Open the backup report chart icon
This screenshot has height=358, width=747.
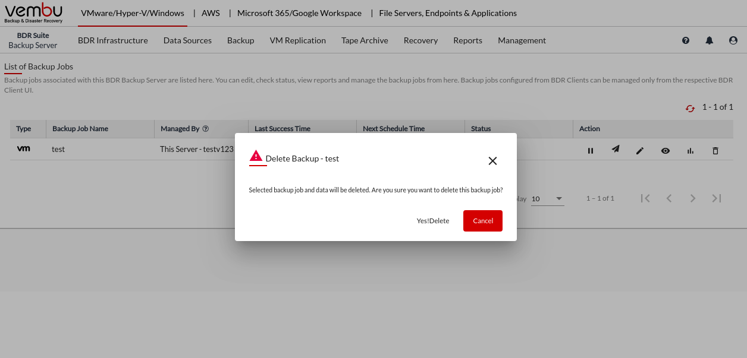(690, 151)
